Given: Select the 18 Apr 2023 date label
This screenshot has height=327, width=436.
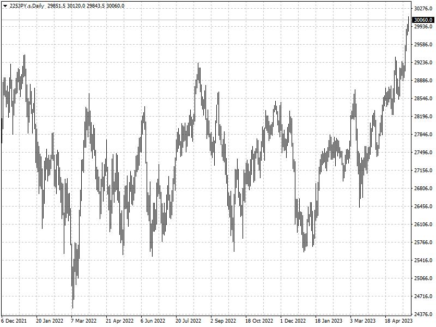Looking at the screenshot, I should click(x=399, y=321).
